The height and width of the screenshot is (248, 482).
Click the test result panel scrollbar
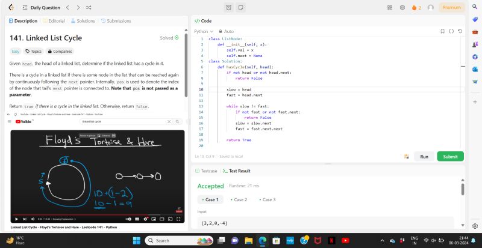tap(463, 189)
